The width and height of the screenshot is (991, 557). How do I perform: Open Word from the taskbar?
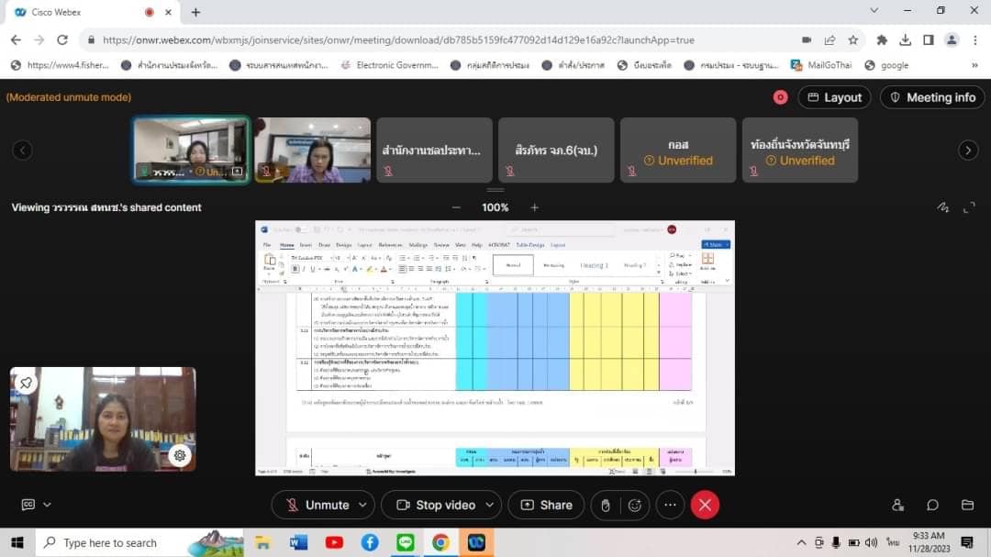click(x=298, y=542)
